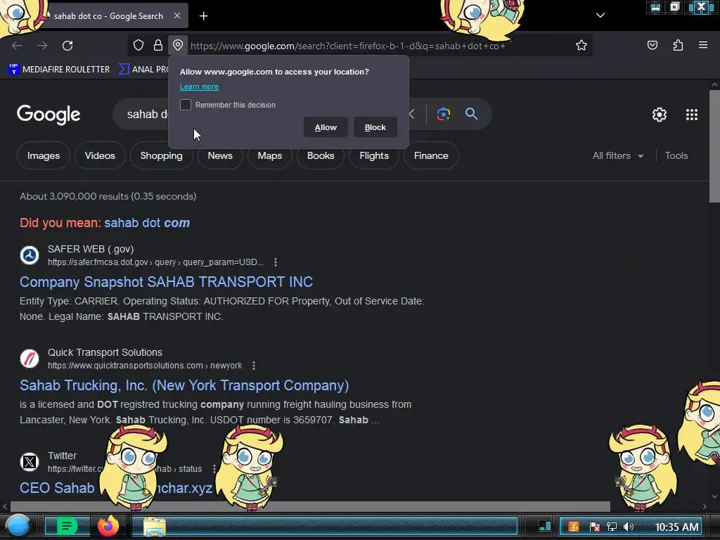Select the News filter tab

(220, 155)
